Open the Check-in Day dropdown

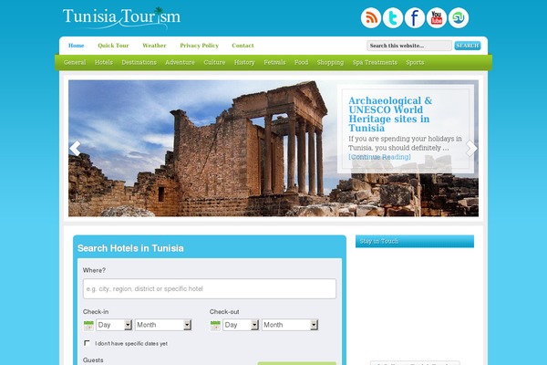[x=114, y=325]
